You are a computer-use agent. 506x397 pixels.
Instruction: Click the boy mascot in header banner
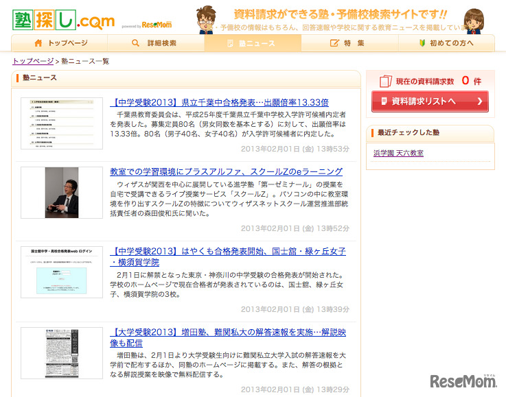click(x=207, y=20)
